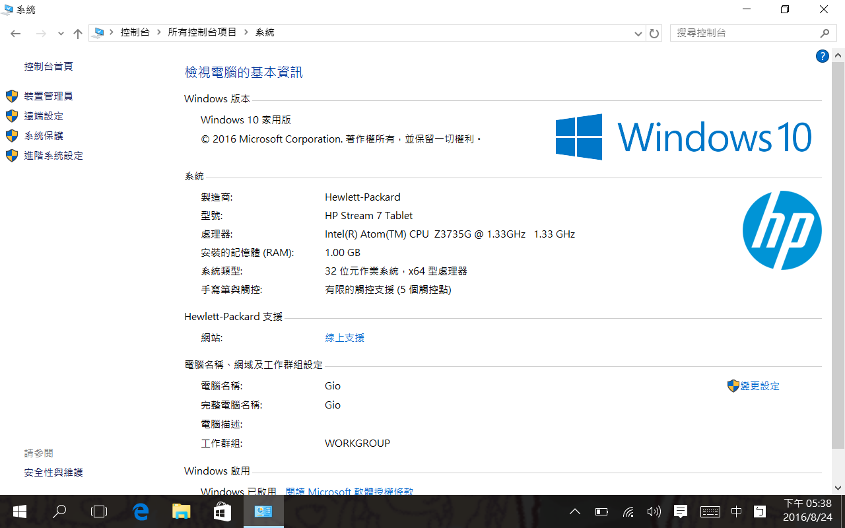Open the recent locations dropdown arrow

pyautogui.click(x=61, y=34)
